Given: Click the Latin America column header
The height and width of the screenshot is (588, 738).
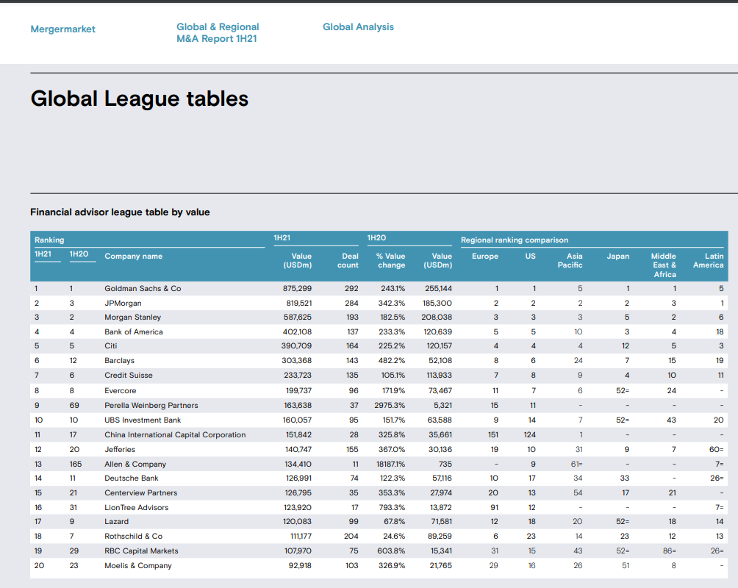Looking at the screenshot, I should coord(709,260).
